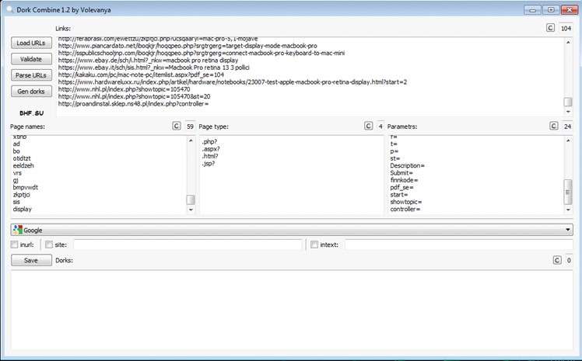The image size is (582, 361).
Task: Select the .aspx? entry in Page type
Action: 211,149
